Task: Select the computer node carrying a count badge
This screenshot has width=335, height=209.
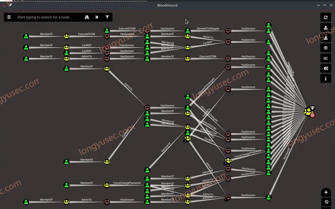Action: click(228, 198)
